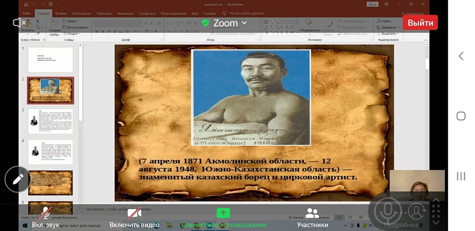Tap green Совместное использование share icon
The height and width of the screenshot is (231, 475).
(x=224, y=213)
